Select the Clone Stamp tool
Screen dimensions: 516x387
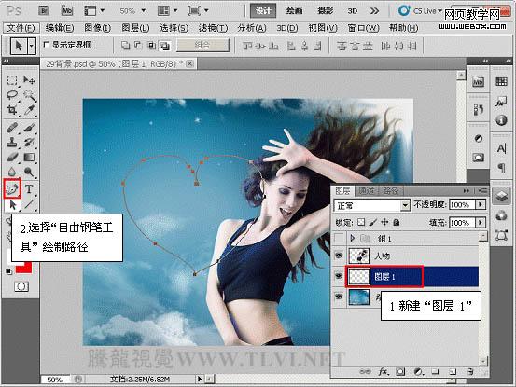click(12, 143)
